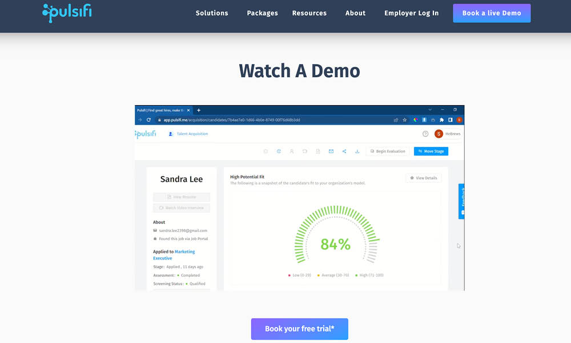571x343 pixels.
Task: Click the View Resume button
Action: click(182, 197)
